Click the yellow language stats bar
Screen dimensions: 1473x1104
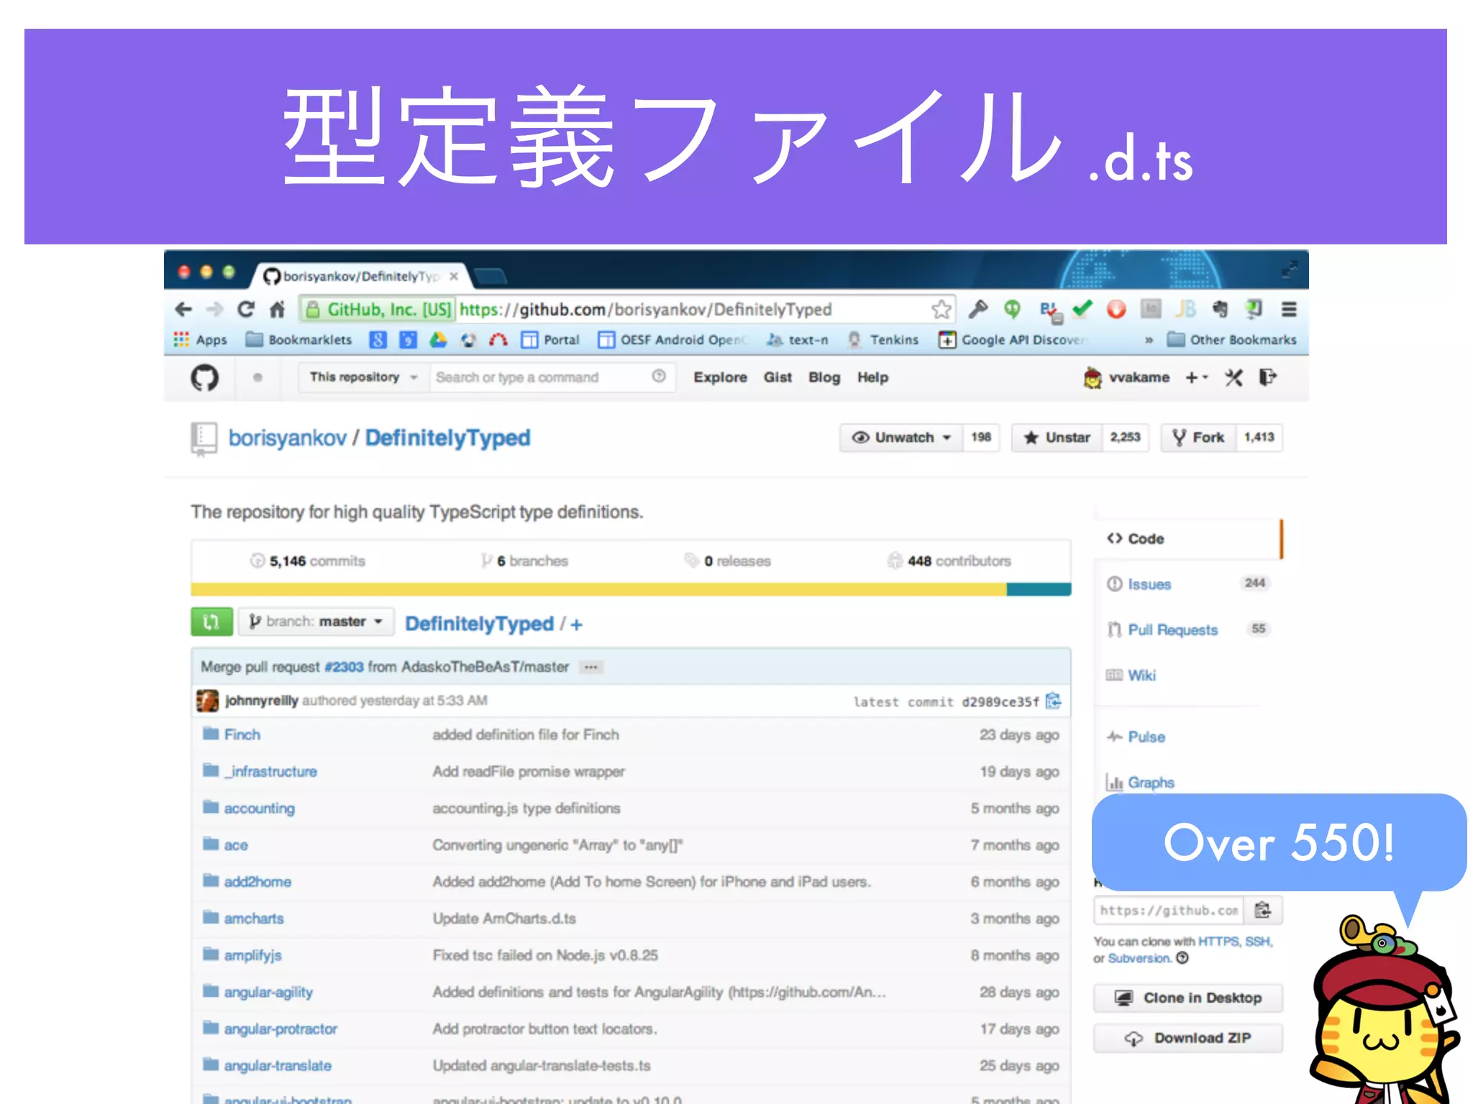(597, 590)
